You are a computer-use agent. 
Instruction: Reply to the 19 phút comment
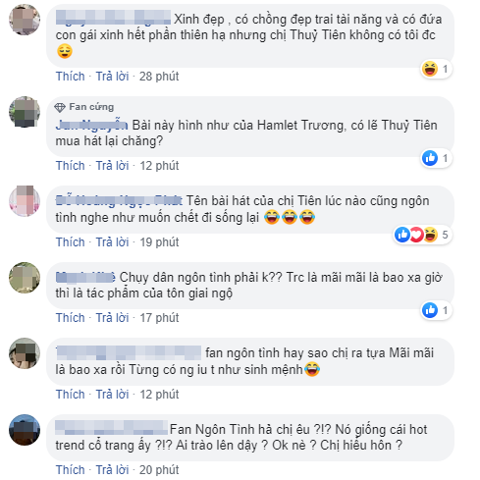(112, 242)
